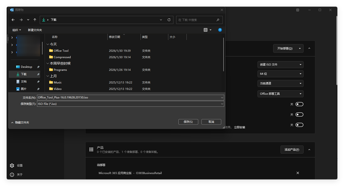This screenshot has height=186, width=344.
Task: Open the Office Tool folder
Action: coord(61,50)
